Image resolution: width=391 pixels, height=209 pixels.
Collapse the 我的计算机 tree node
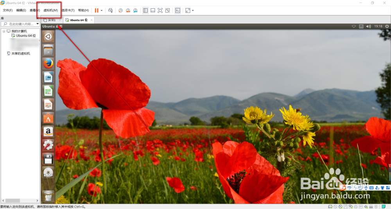point(4,31)
